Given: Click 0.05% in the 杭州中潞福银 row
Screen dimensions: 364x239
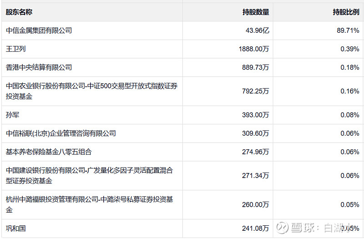Looking at the screenshot, I should (350, 204).
